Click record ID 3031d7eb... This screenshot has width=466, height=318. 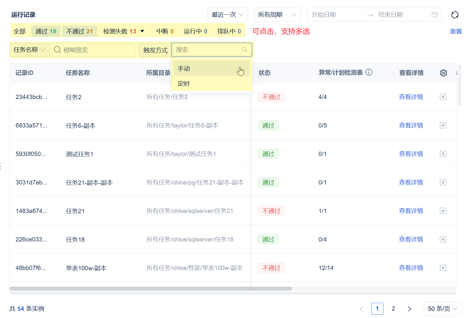(32, 182)
